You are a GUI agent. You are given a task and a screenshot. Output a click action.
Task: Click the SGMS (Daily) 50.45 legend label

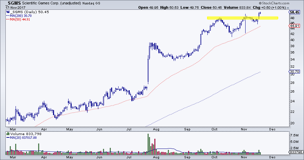pyautogui.click(x=22, y=12)
